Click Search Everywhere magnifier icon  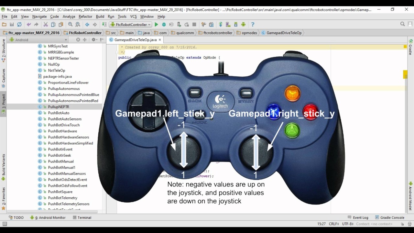coord(402,24)
